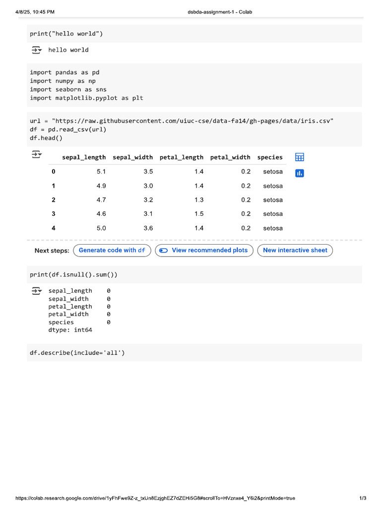The height and width of the screenshot is (509, 381).
Task: Click the petal_width column header
Action: [x=230, y=157]
